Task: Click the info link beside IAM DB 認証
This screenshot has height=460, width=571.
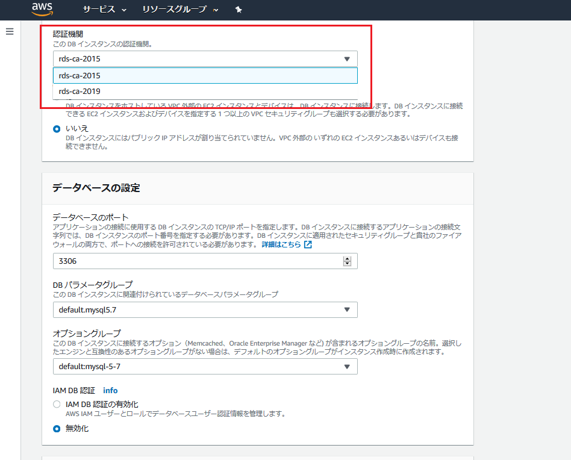Action: (110, 390)
